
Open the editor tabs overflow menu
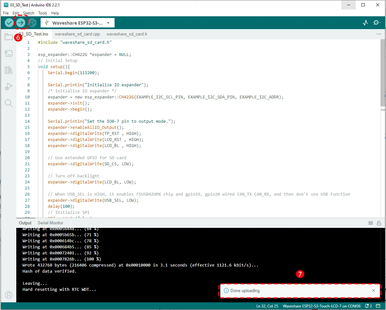379,34
